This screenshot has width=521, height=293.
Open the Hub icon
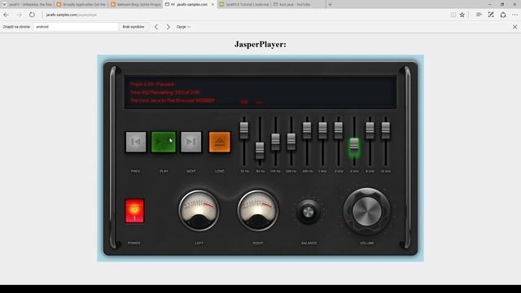pos(479,15)
